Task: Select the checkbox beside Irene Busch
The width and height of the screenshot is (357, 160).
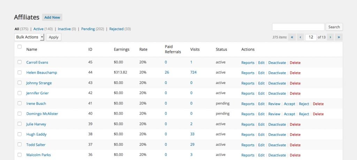Action: [x=20, y=103]
